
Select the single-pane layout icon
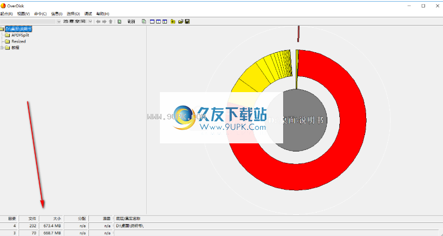pyautogui.click(x=152, y=21)
